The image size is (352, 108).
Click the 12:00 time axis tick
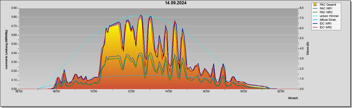(x=131, y=91)
